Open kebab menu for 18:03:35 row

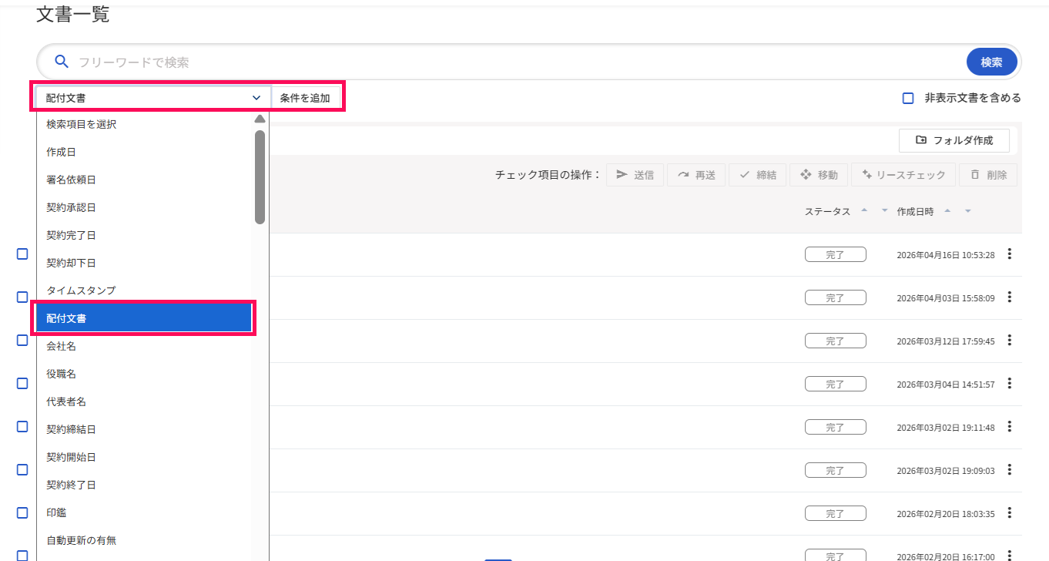pos(1010,513)
